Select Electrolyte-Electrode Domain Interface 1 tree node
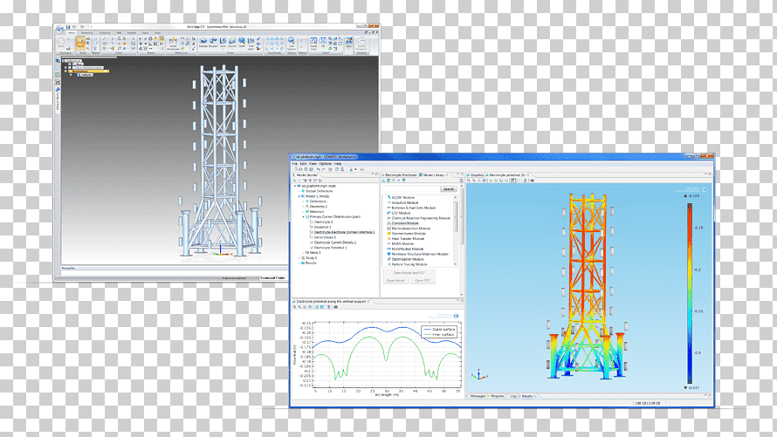777x437 pixels. [342, 232]
